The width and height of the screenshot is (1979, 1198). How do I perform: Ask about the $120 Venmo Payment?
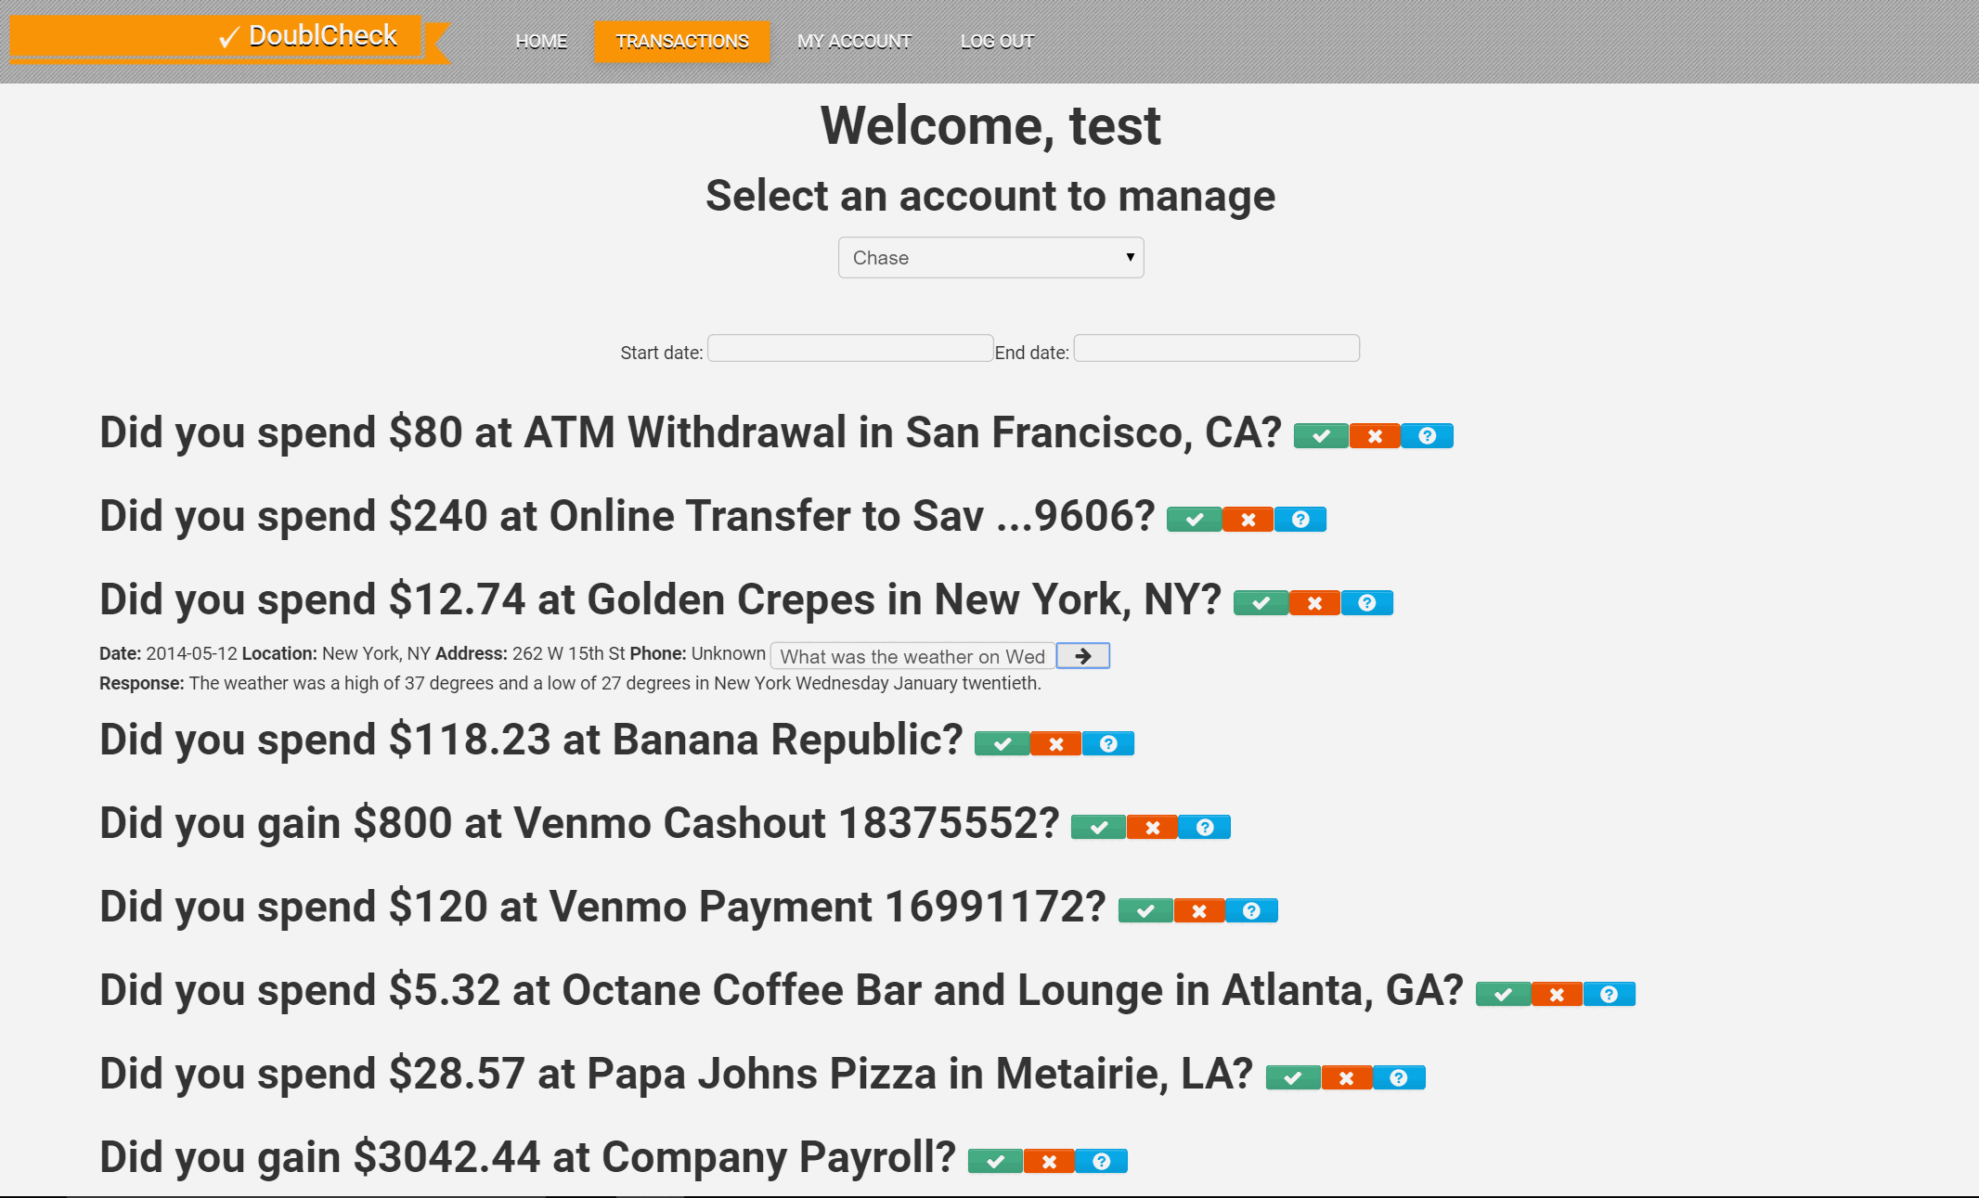tap(1251, 911)
